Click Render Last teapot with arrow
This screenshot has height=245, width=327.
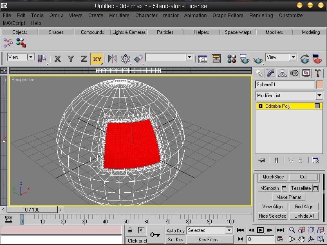pos(305,59)
